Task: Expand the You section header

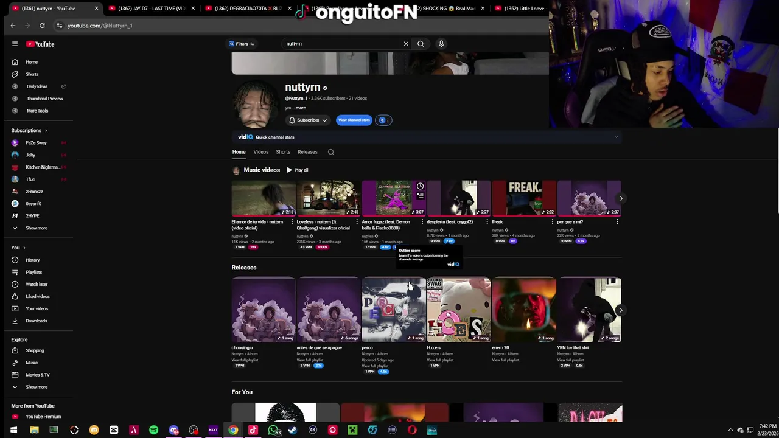Action: [18, 248]
